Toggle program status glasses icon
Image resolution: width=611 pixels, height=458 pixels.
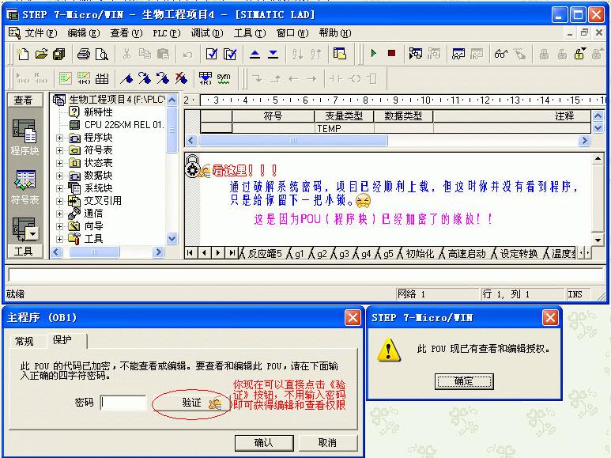point(500,54)
